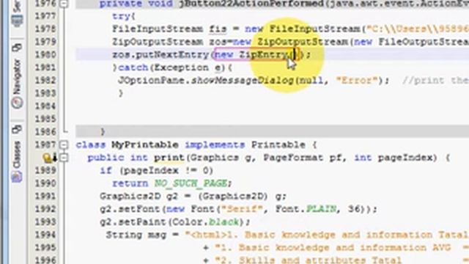This screenshot has height=264, width=469.
Task: Click the '//print the' comment
Action: pyautogui.click(x=435, y=81)
